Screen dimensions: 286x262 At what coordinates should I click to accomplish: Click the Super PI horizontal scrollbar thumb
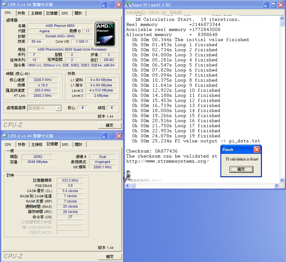(133, 186)
